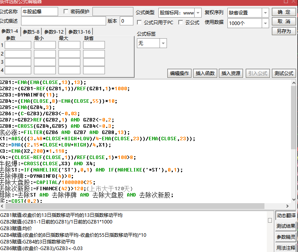298x252 pixels.
Task: Click the code line starting with 牛起爆:=CROSS
Action: [48, 163]
